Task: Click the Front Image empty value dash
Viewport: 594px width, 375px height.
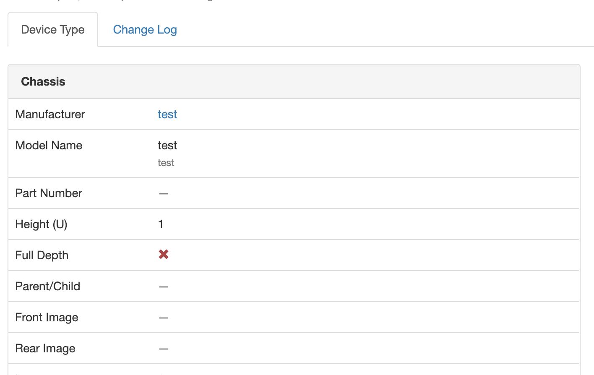Action: [x=163, y=318]
